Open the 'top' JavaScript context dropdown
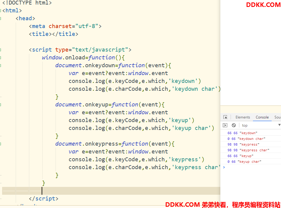 pyautogui.click(x=261, y=125)
